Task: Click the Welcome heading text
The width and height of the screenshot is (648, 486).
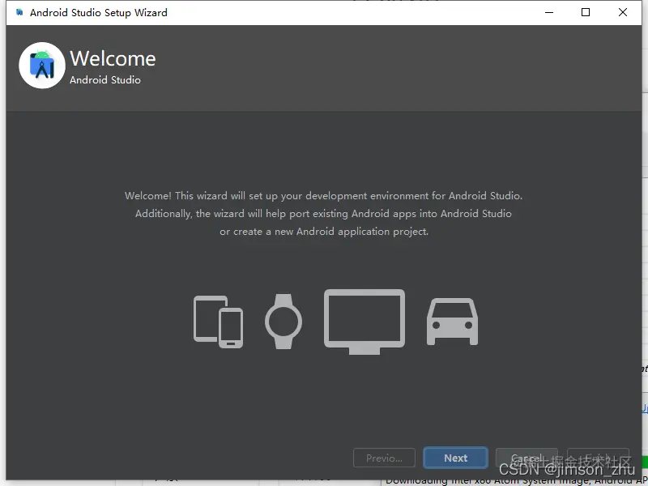Action: (x=113, y=58)
